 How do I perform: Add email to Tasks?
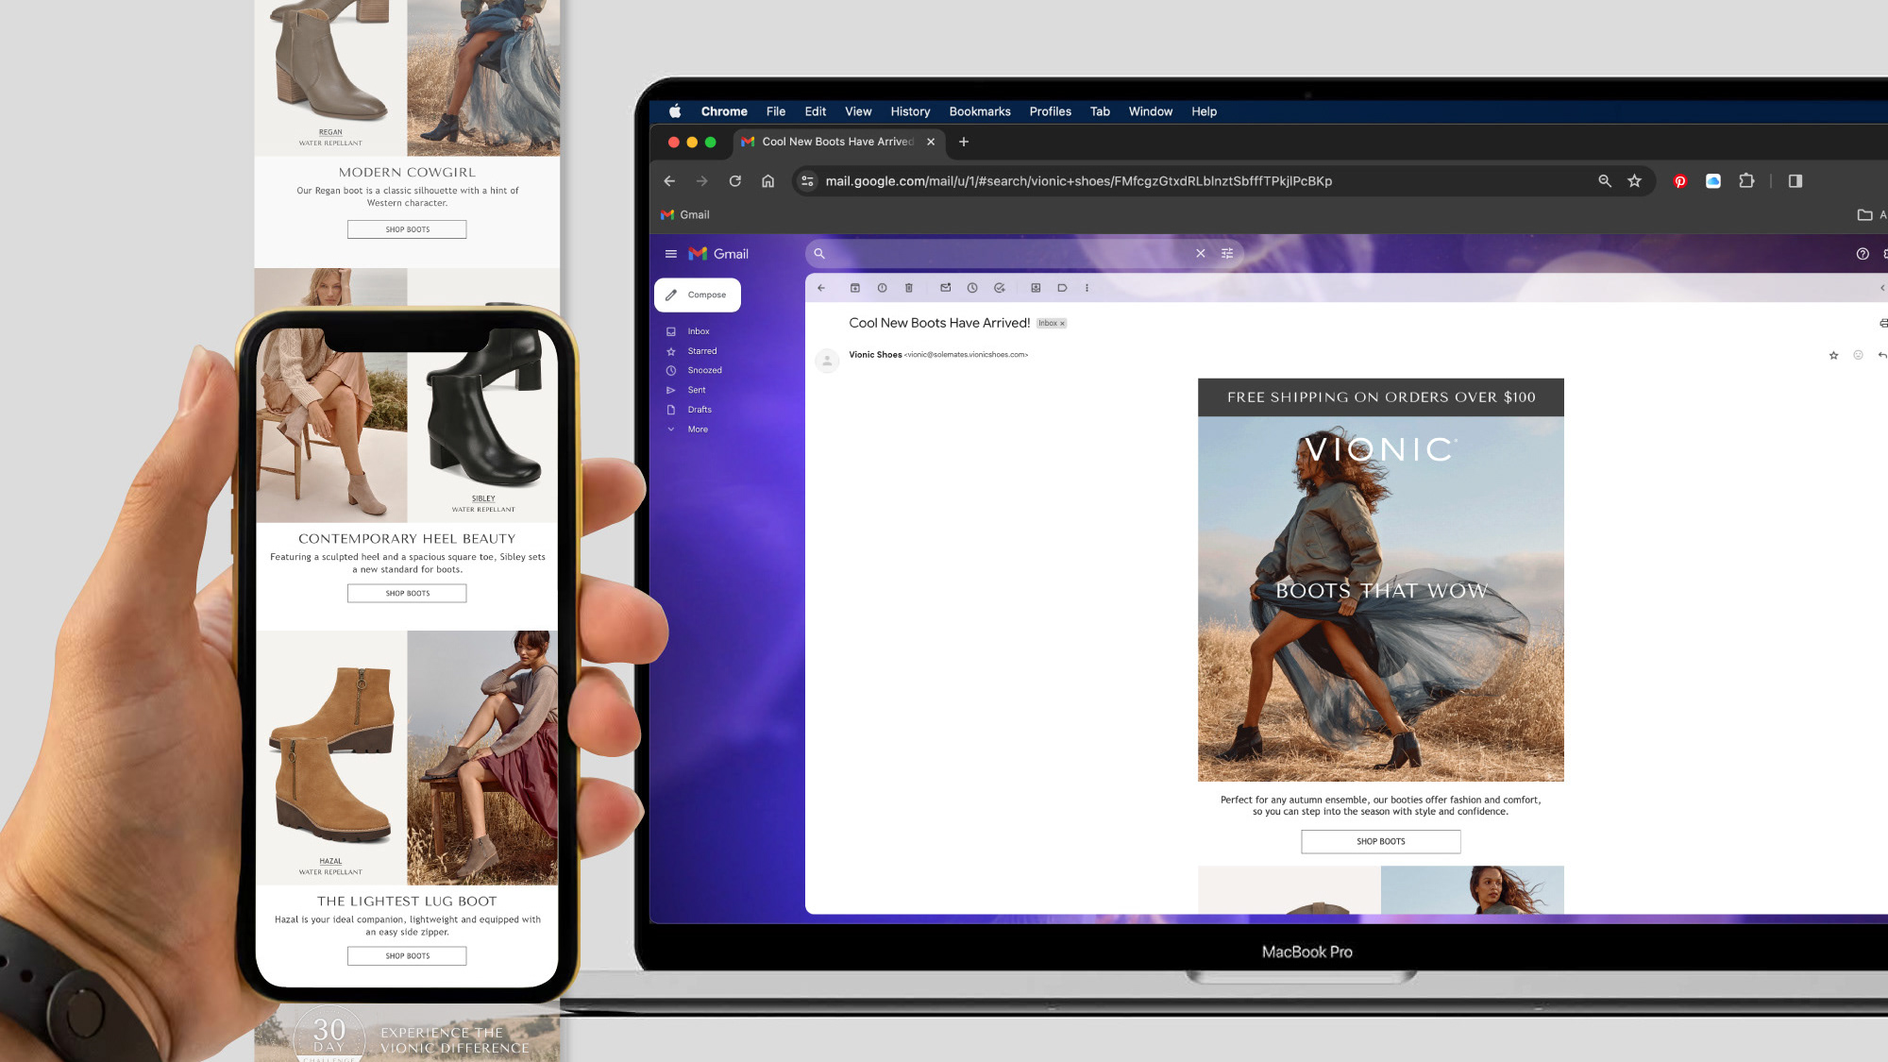1000,288
